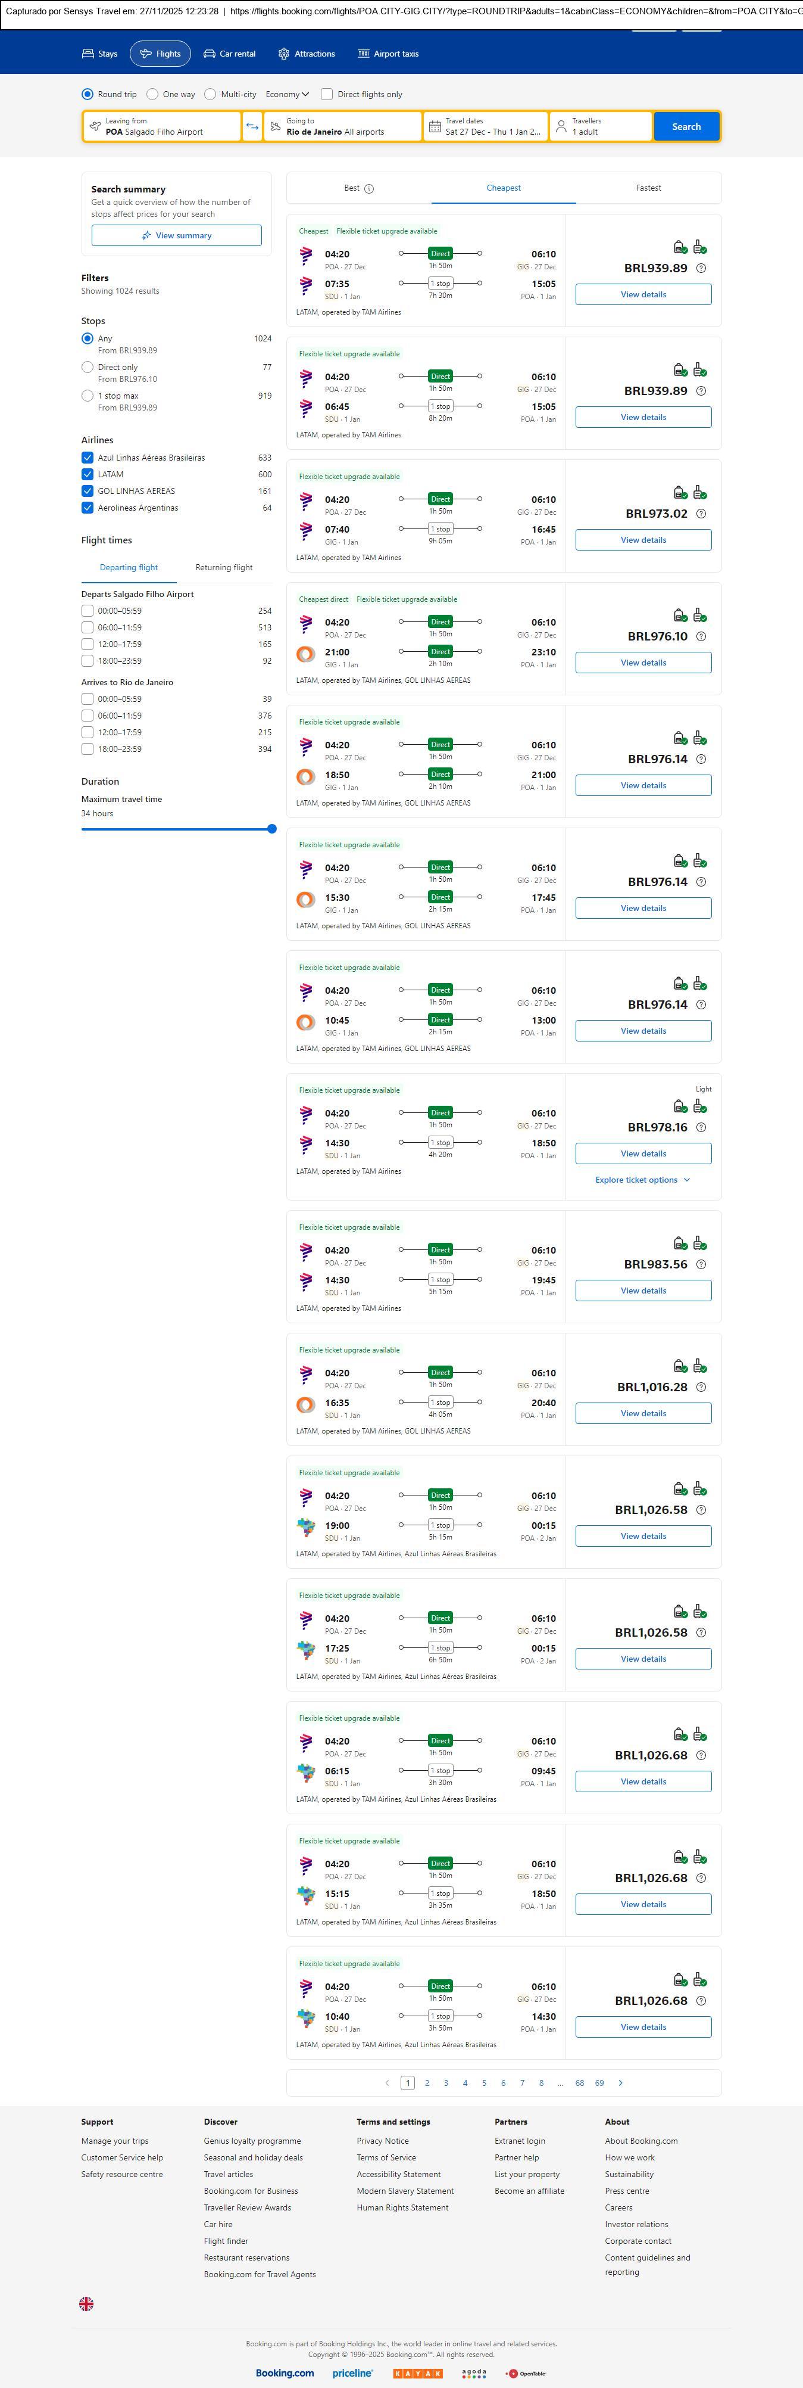This screenshot has width=803, height=2388.
Task: Go to next results page arrow
Action: (x=620, y=2082)
